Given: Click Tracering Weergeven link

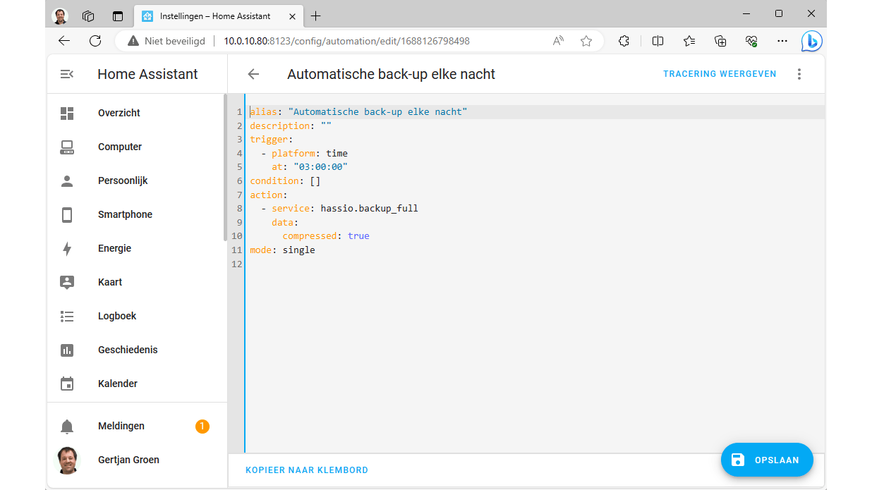Looking at the screenshot, I should [x=720, y=74].
